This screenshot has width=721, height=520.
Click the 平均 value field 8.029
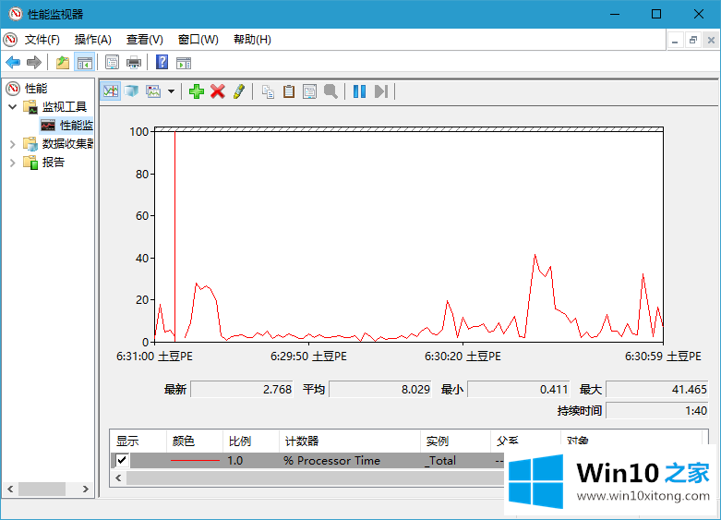[380, 390]
